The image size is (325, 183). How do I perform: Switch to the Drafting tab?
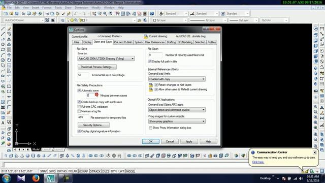pyautogui.click(x=171, y=42)
